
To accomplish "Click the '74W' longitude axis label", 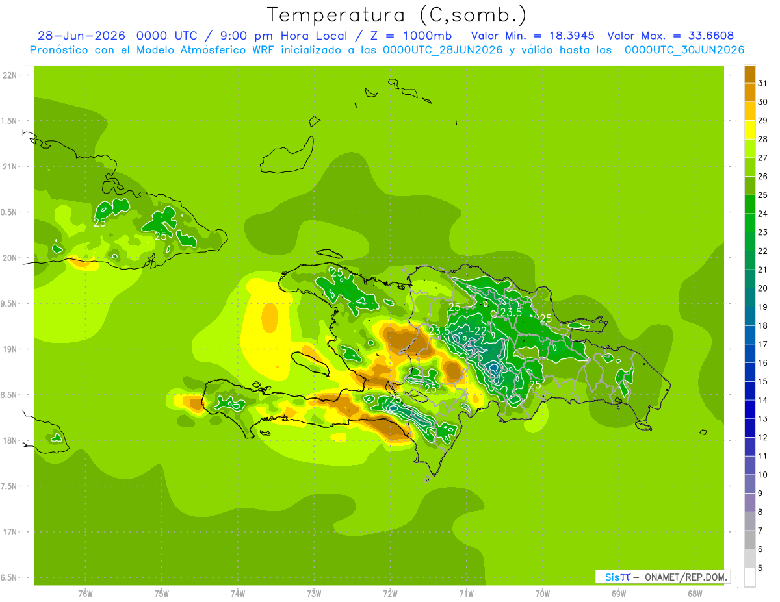I will coord(238,594).
